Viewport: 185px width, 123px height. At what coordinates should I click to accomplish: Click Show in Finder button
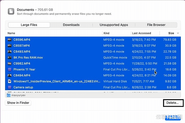(18, 103)
